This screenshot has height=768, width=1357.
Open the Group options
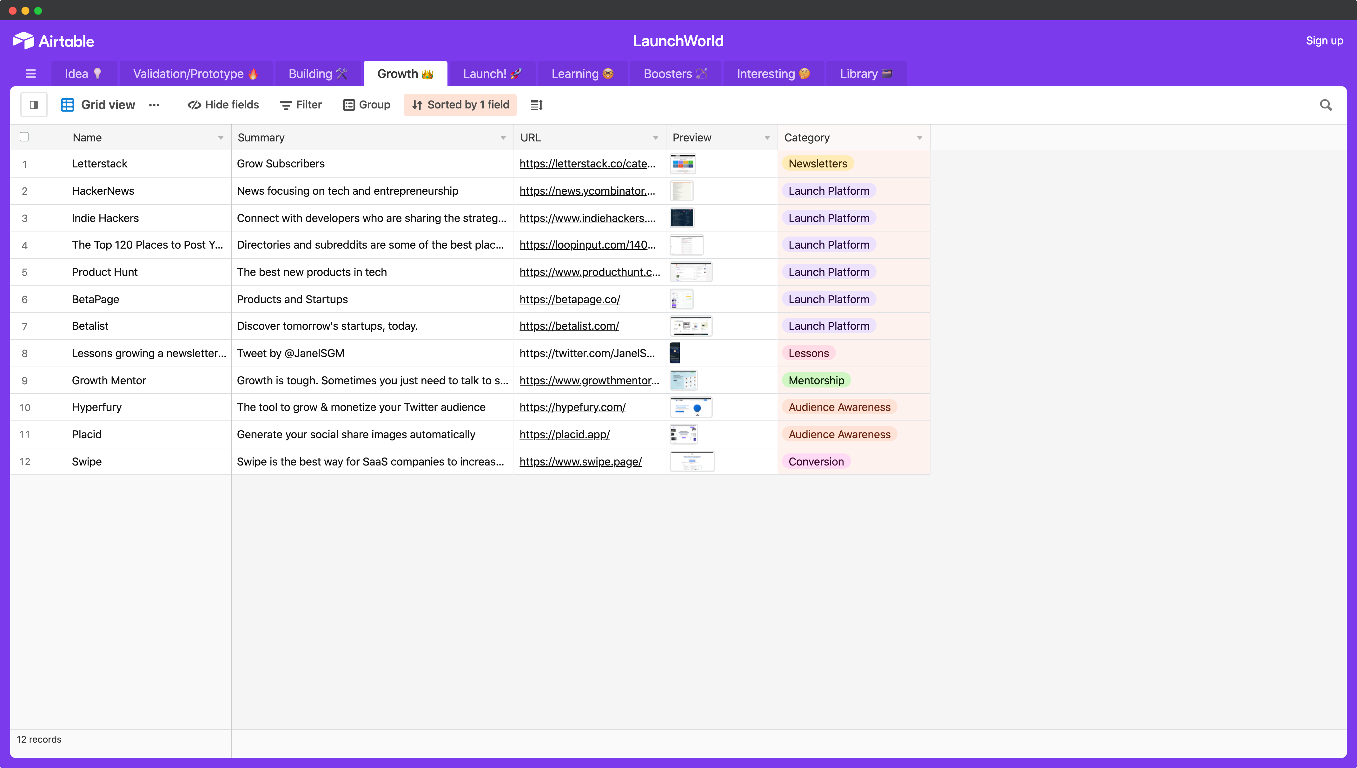pos(367,105)
